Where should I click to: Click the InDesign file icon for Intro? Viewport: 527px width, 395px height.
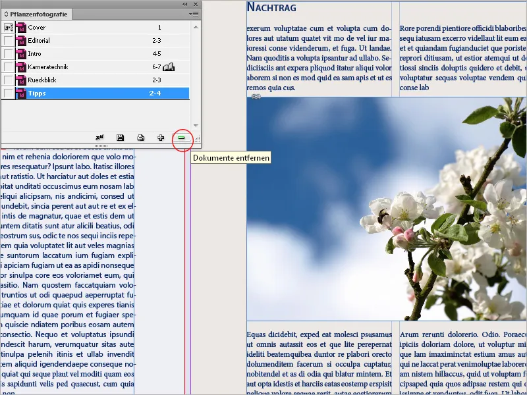[21, 54]
